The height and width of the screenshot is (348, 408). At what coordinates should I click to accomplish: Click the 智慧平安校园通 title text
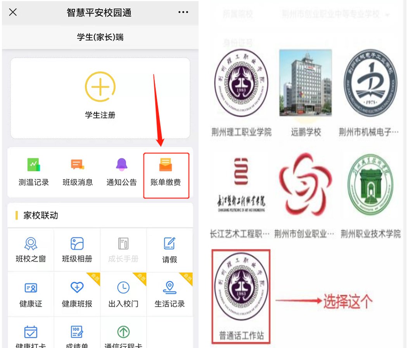(x=99, y=12)
